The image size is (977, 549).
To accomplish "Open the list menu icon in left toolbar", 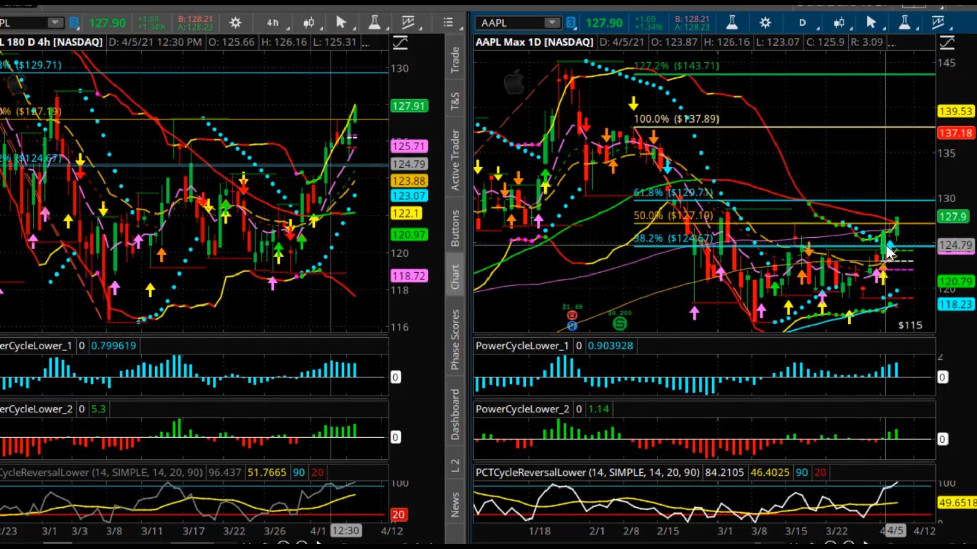I will coord(448,23).
